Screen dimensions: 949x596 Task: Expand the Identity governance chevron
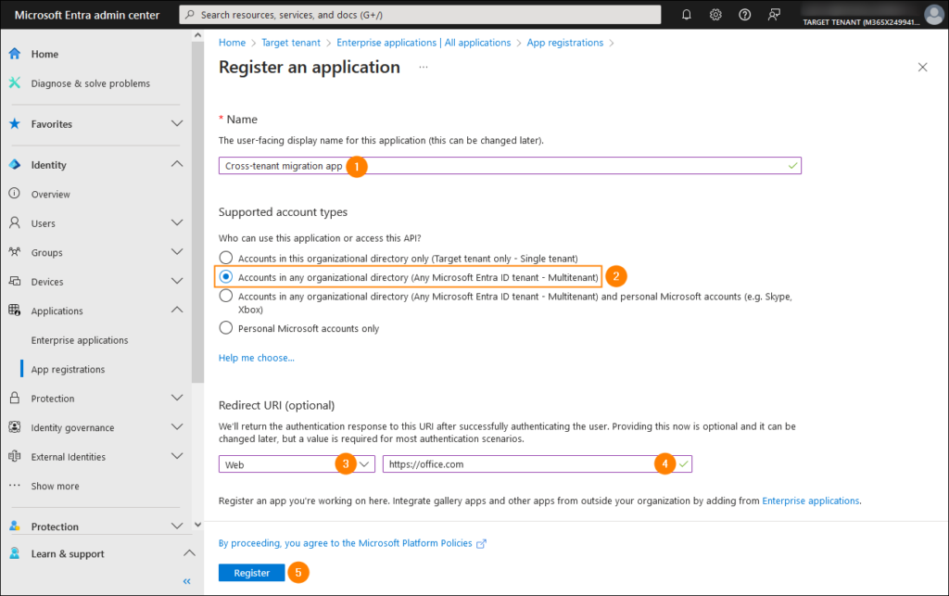pos(177,426)
